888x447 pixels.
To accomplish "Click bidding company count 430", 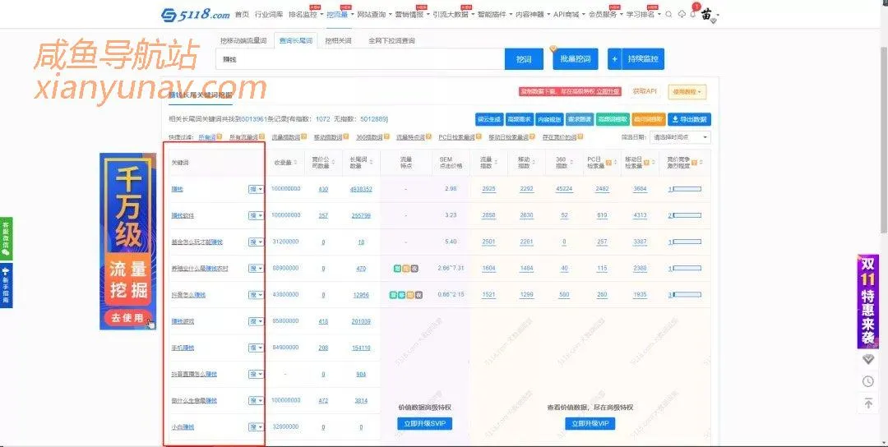I will [323, 189].
